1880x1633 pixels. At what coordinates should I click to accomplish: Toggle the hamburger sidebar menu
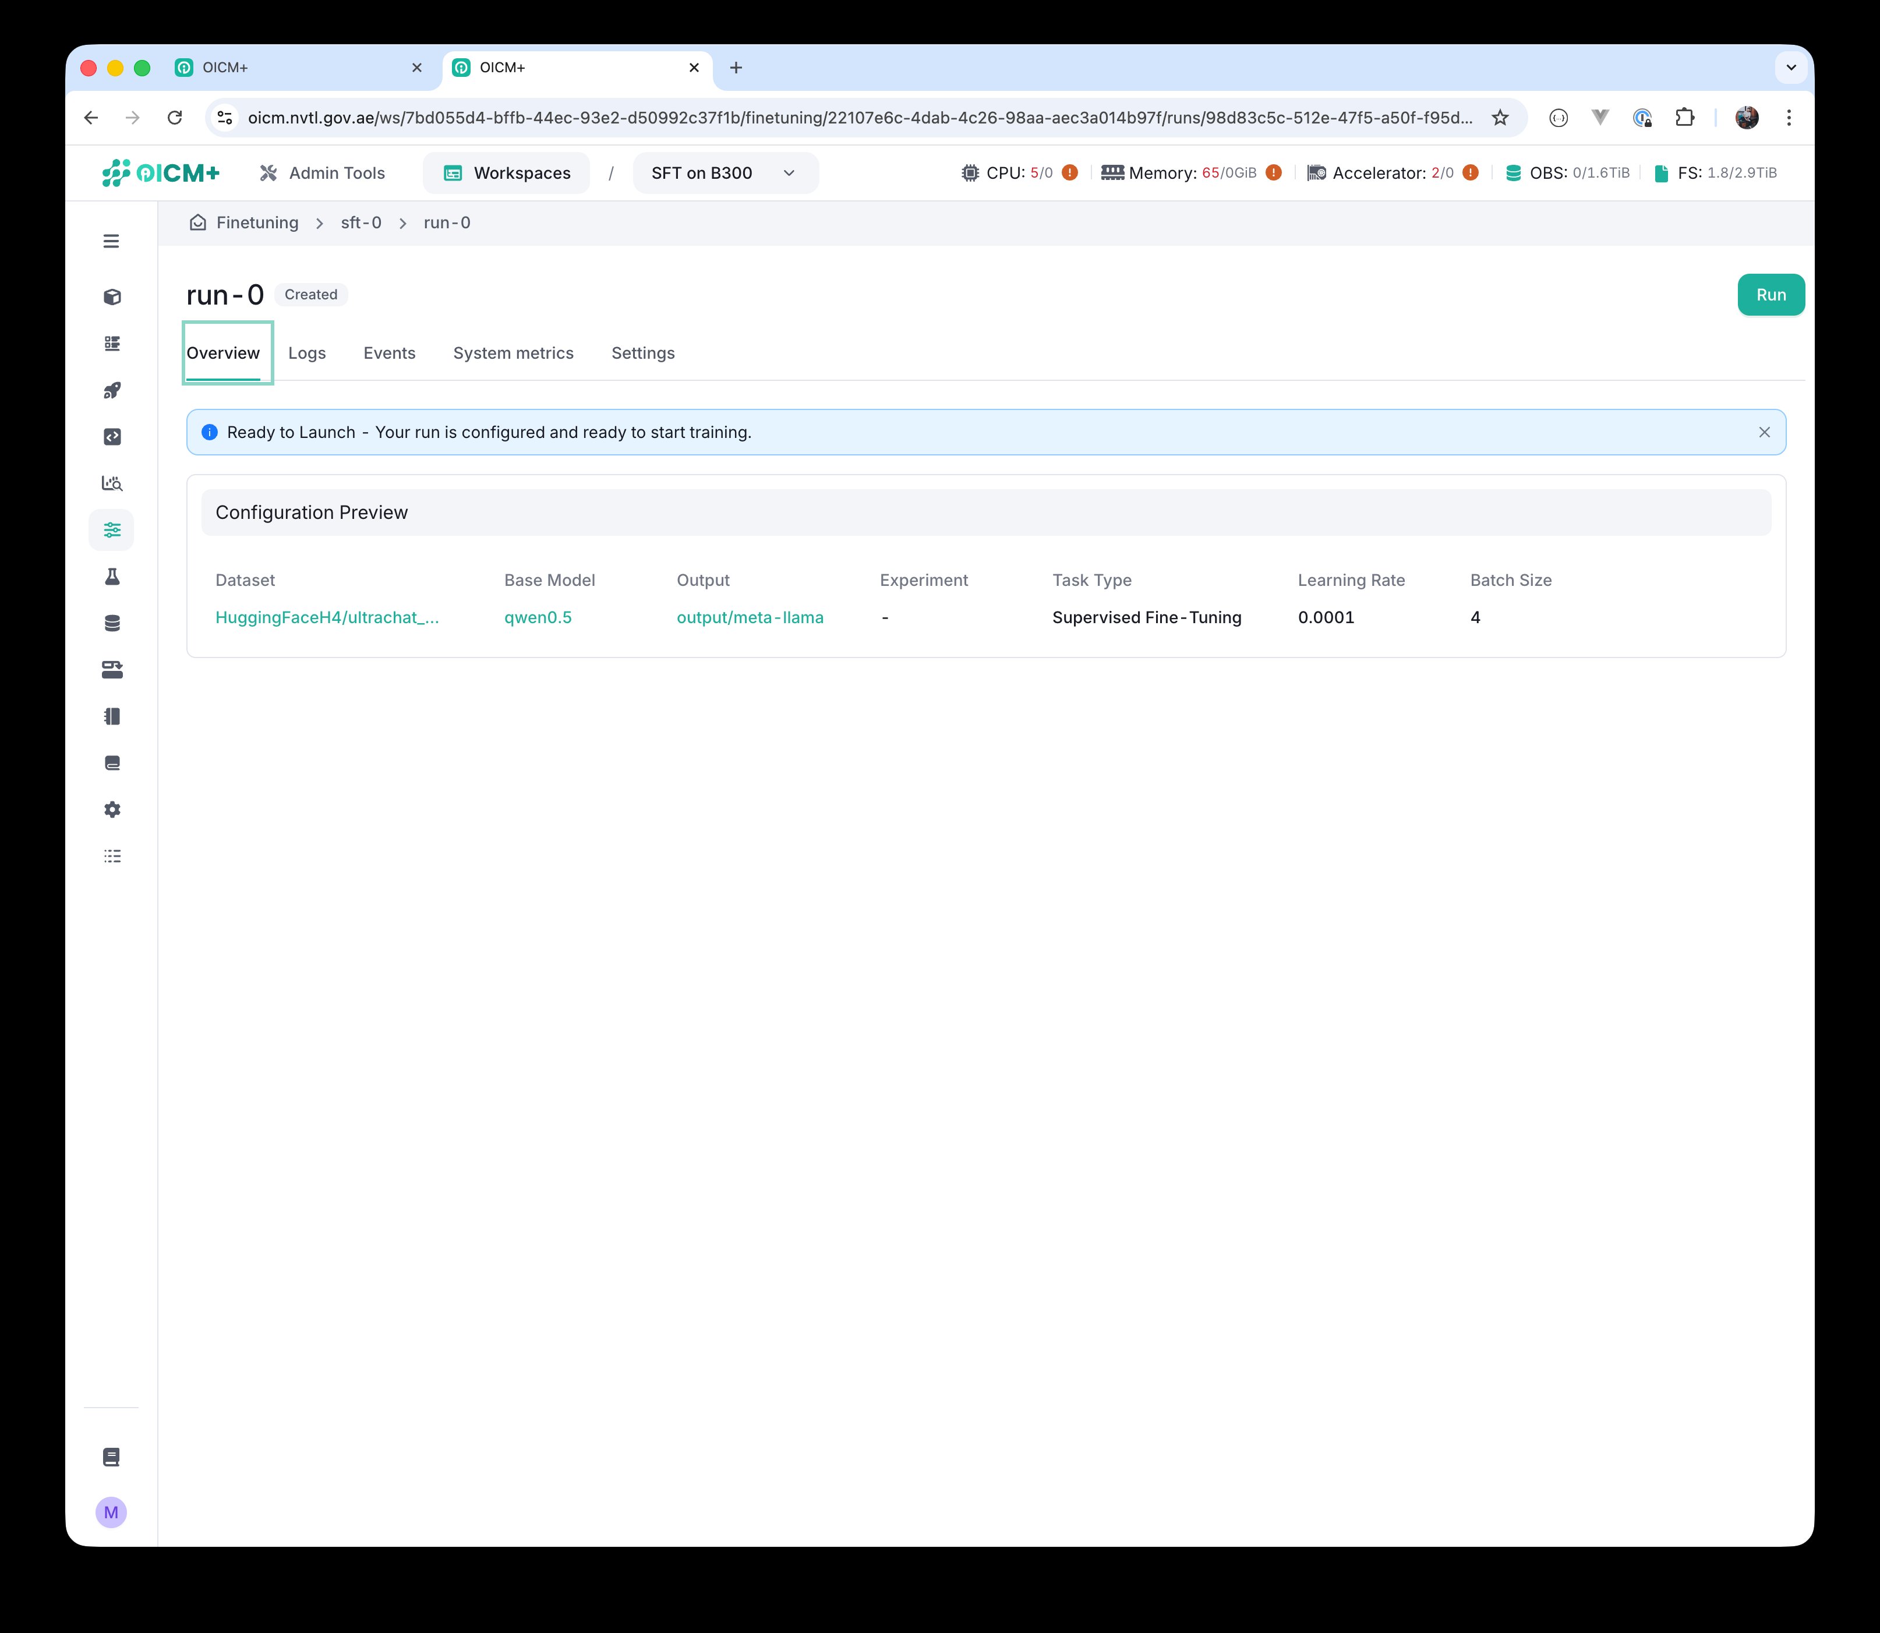click(x=111, y=242)
